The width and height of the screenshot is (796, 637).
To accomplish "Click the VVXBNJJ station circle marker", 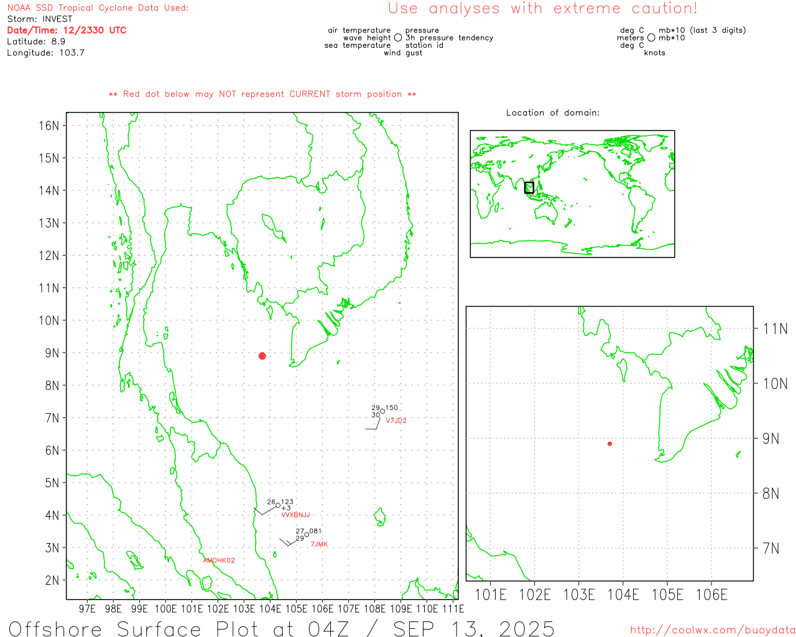I will point(278,506).
